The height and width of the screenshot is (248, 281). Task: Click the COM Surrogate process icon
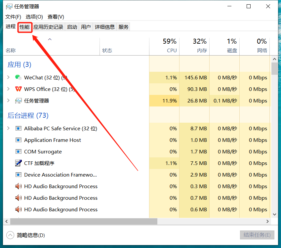coord(18,151)
